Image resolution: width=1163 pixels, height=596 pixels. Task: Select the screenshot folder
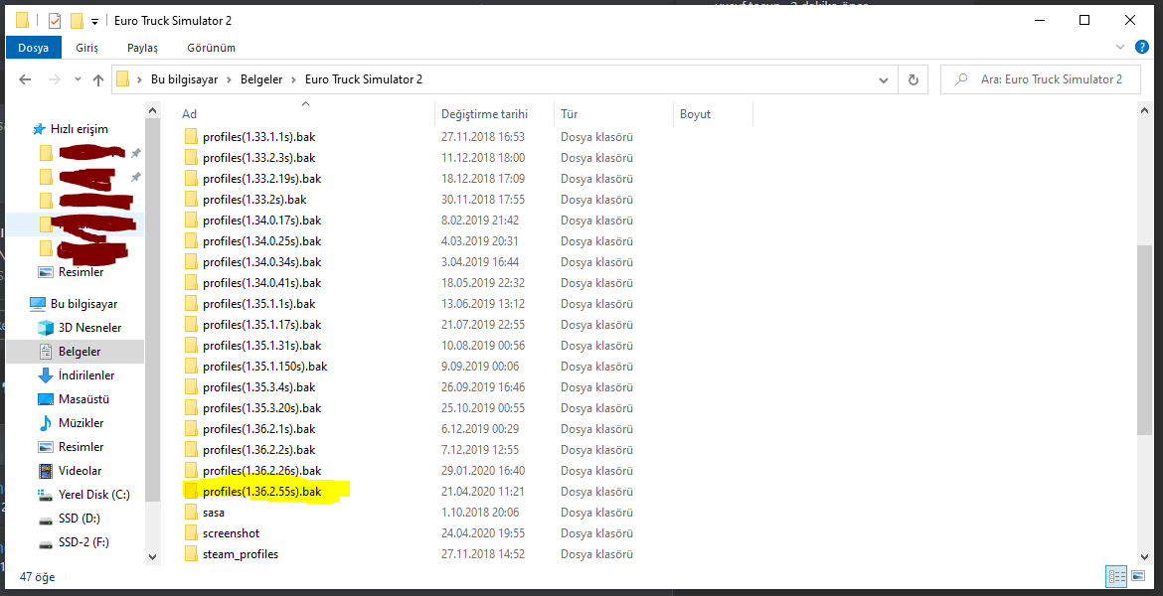[231, 533]
